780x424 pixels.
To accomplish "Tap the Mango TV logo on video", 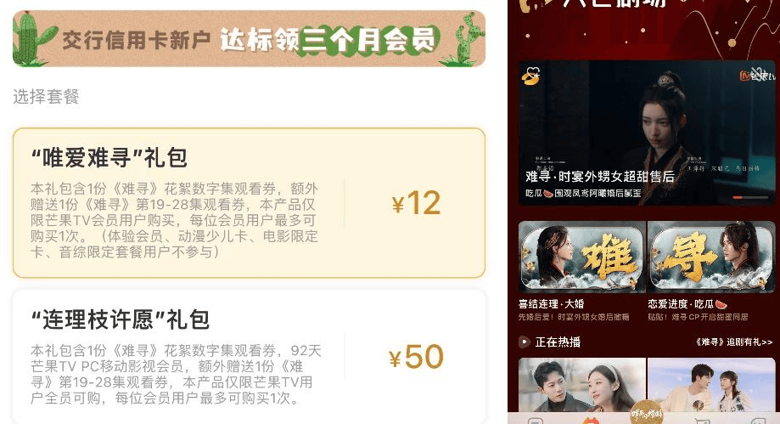I will click(757, 76).
